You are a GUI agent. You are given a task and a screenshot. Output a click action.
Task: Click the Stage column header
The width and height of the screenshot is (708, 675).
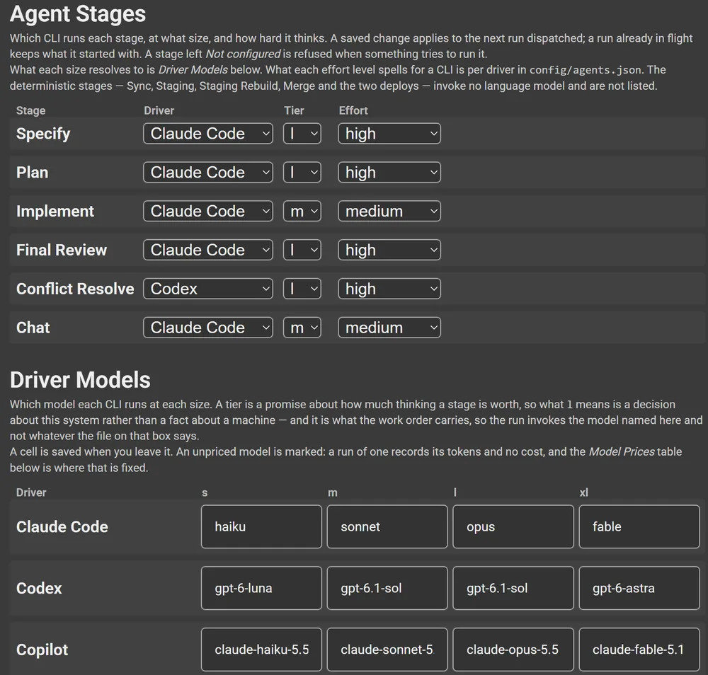coord(30,110)
